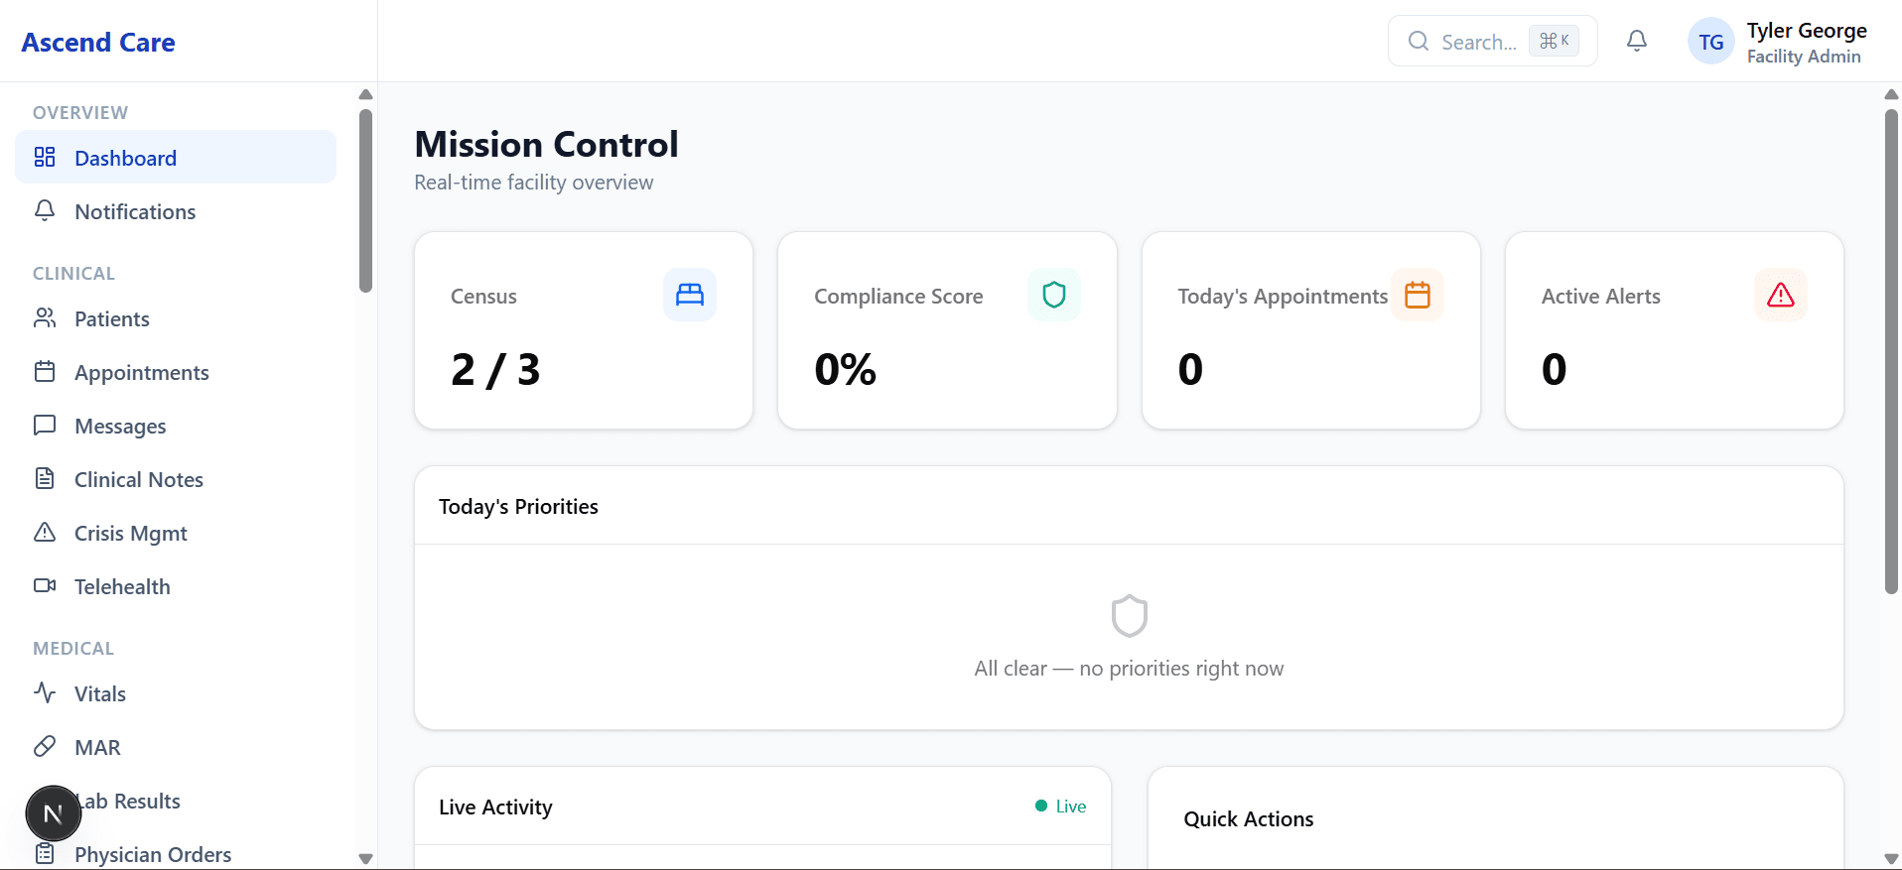Select the Patients icon in the sidebar
The height and width of the screenshot is (870, 1902).
(x=45, y=318)
